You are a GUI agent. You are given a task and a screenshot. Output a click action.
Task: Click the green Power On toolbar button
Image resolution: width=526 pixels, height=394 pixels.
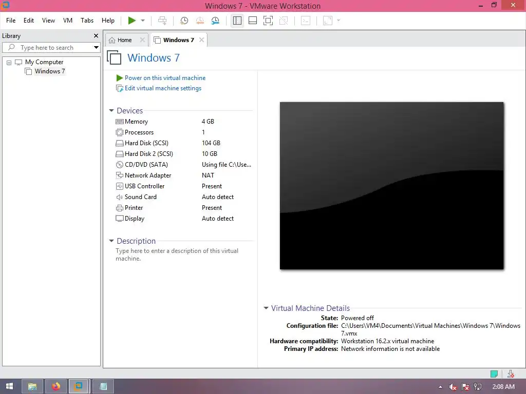point(132,21)
